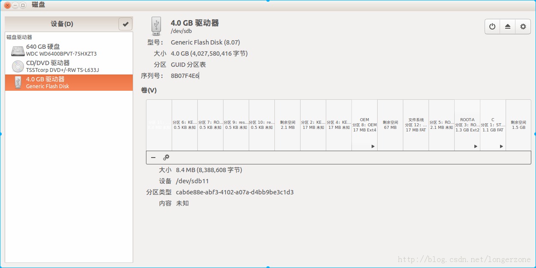Screen dimensions: 536x268
Task: Close the Disks window
Action: click(7, 5)
